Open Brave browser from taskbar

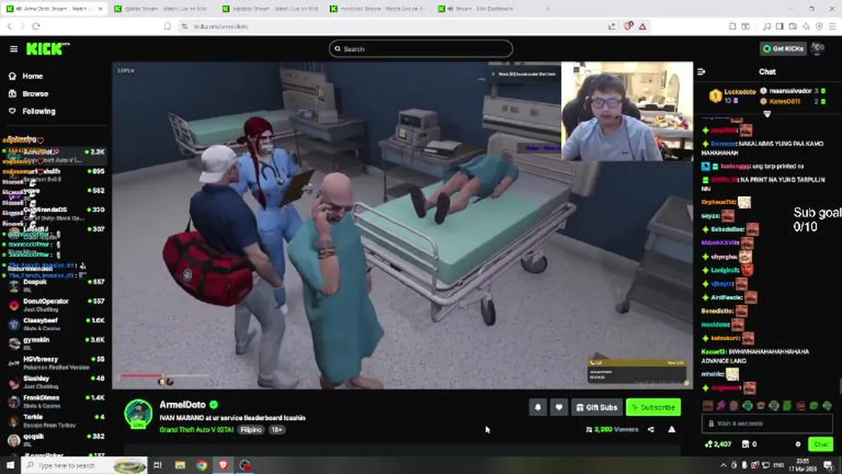coord(224,465)
